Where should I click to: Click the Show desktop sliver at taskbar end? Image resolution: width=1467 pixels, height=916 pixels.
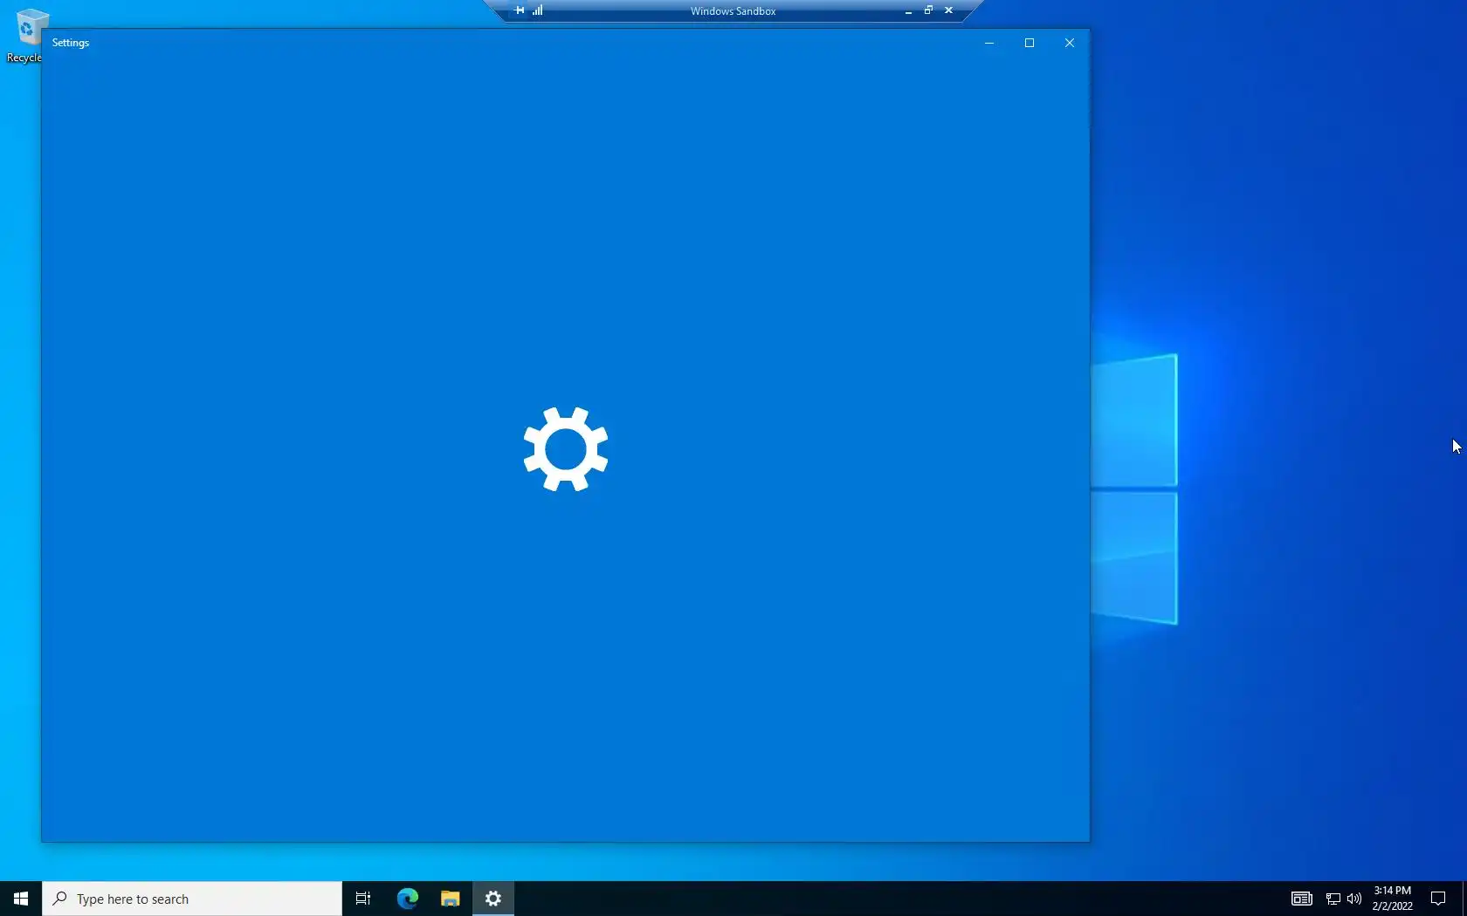1464,899
